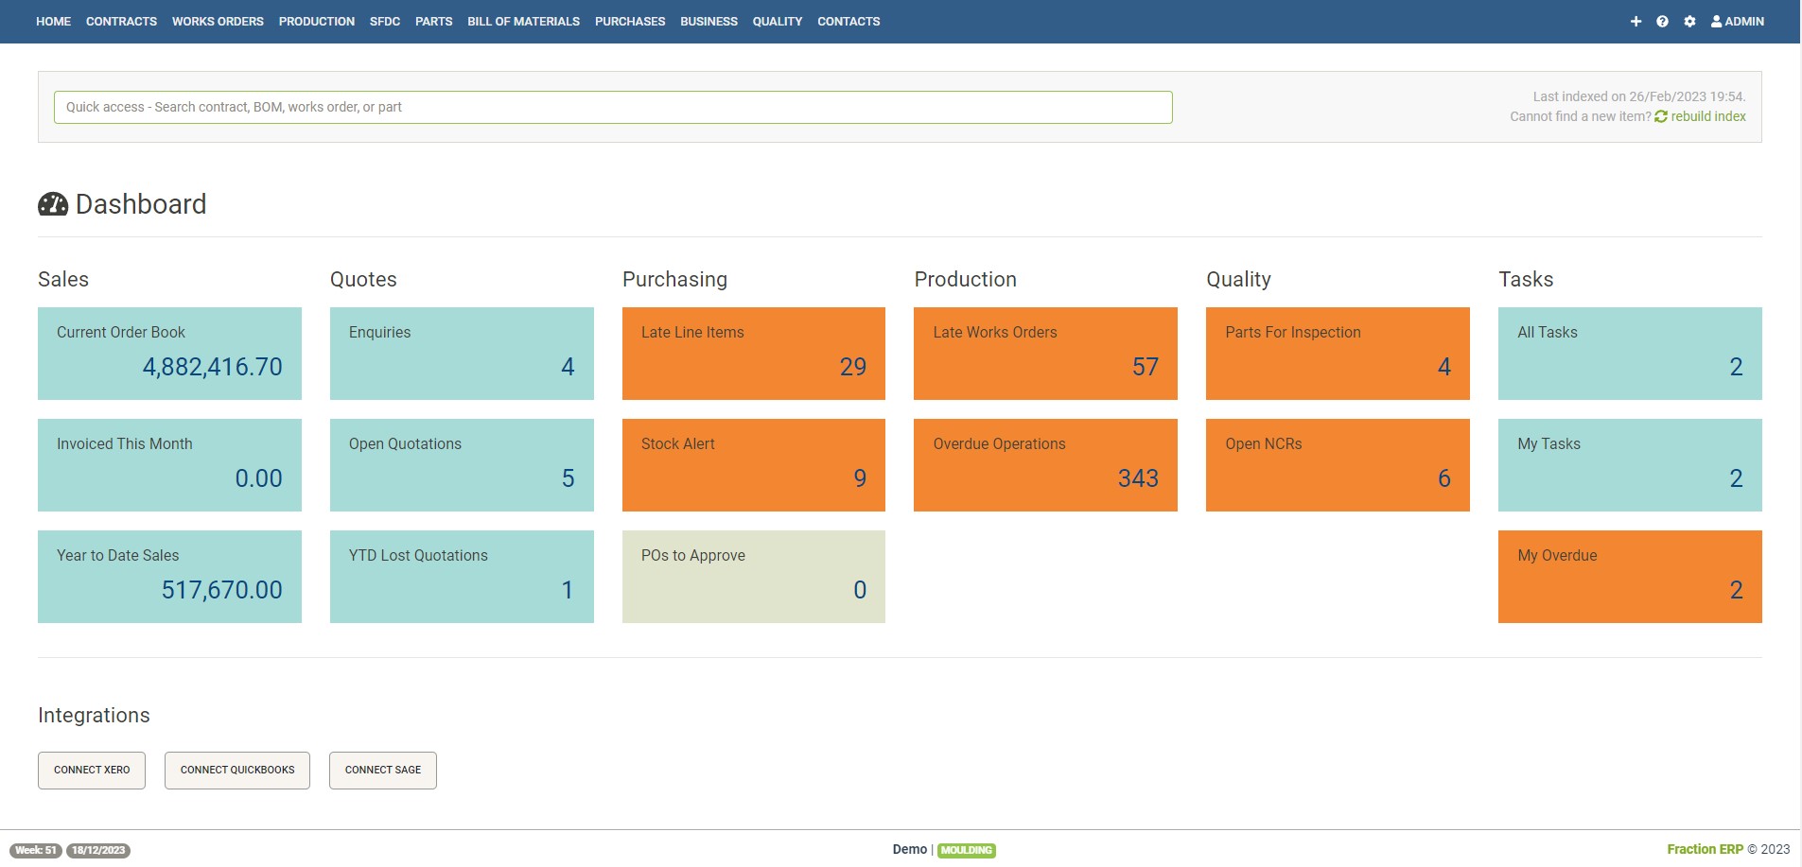Click the quick access search field
Screen dimensions: 1802x867
point(613,107)
